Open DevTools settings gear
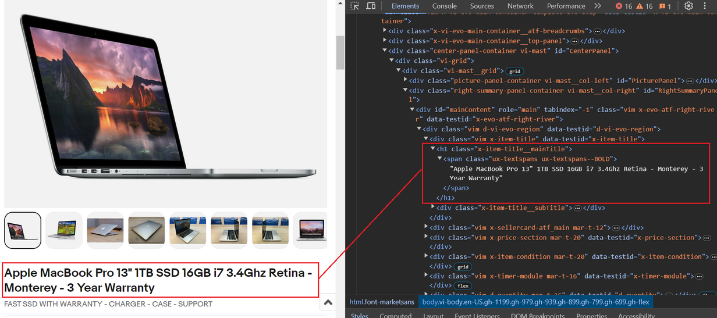The width and height of the screenshot is (717, 318). pos(688,6)
